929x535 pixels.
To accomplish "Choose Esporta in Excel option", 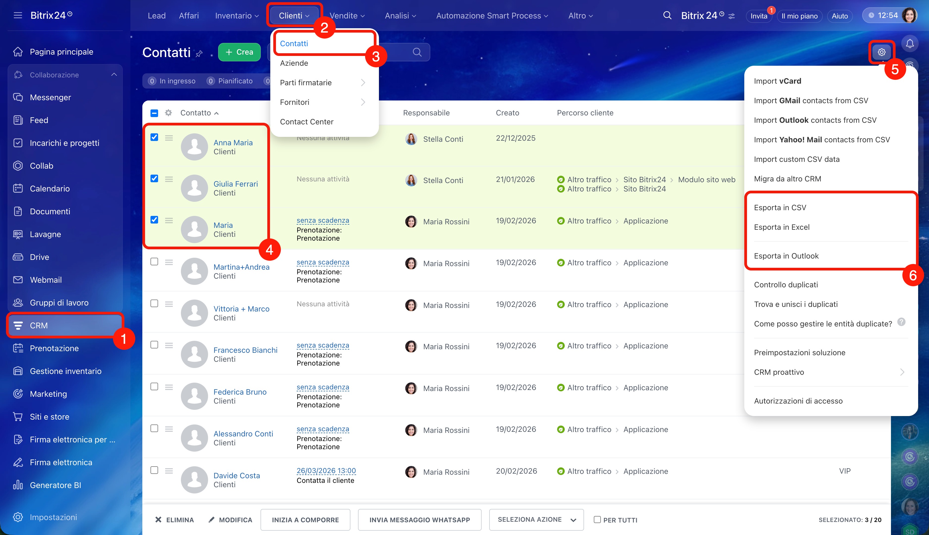I will tap(782, 227).
